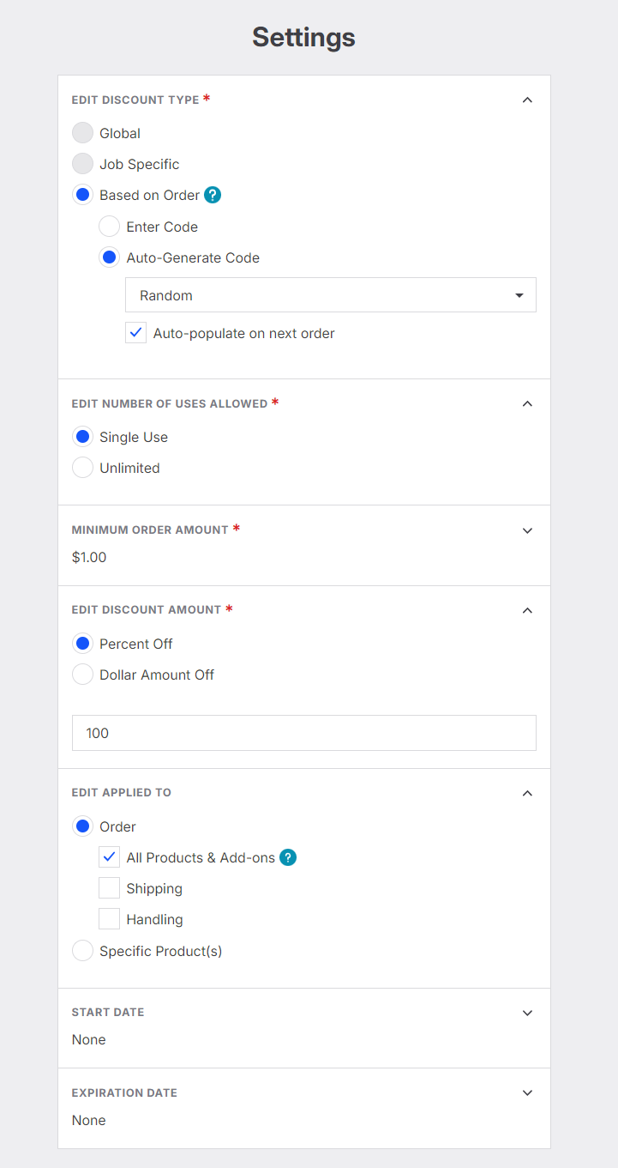618x1168 pixels.
Task: Collapse the Edit Applied To section
Action: coord(527,793)
